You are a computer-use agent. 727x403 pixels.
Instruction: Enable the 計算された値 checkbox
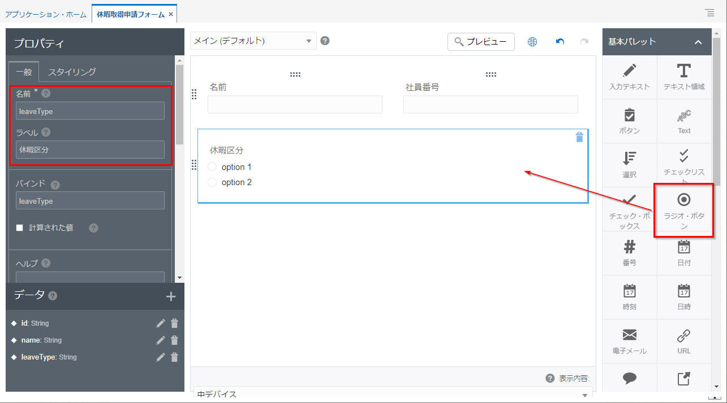pos(20,228)
